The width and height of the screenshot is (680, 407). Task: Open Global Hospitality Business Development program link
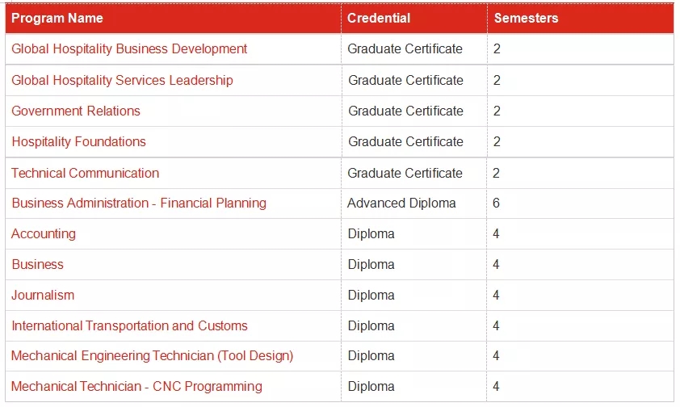[129, 48]
